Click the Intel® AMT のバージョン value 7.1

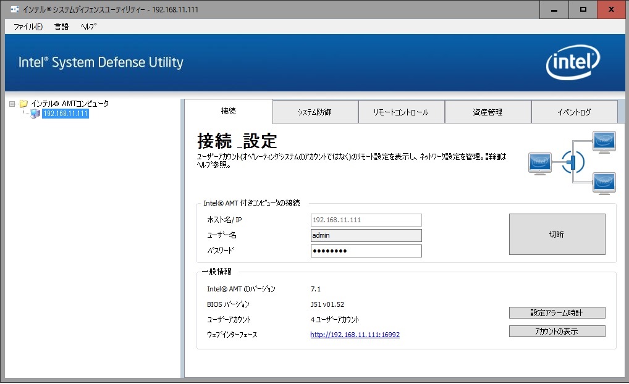(316, 289)
